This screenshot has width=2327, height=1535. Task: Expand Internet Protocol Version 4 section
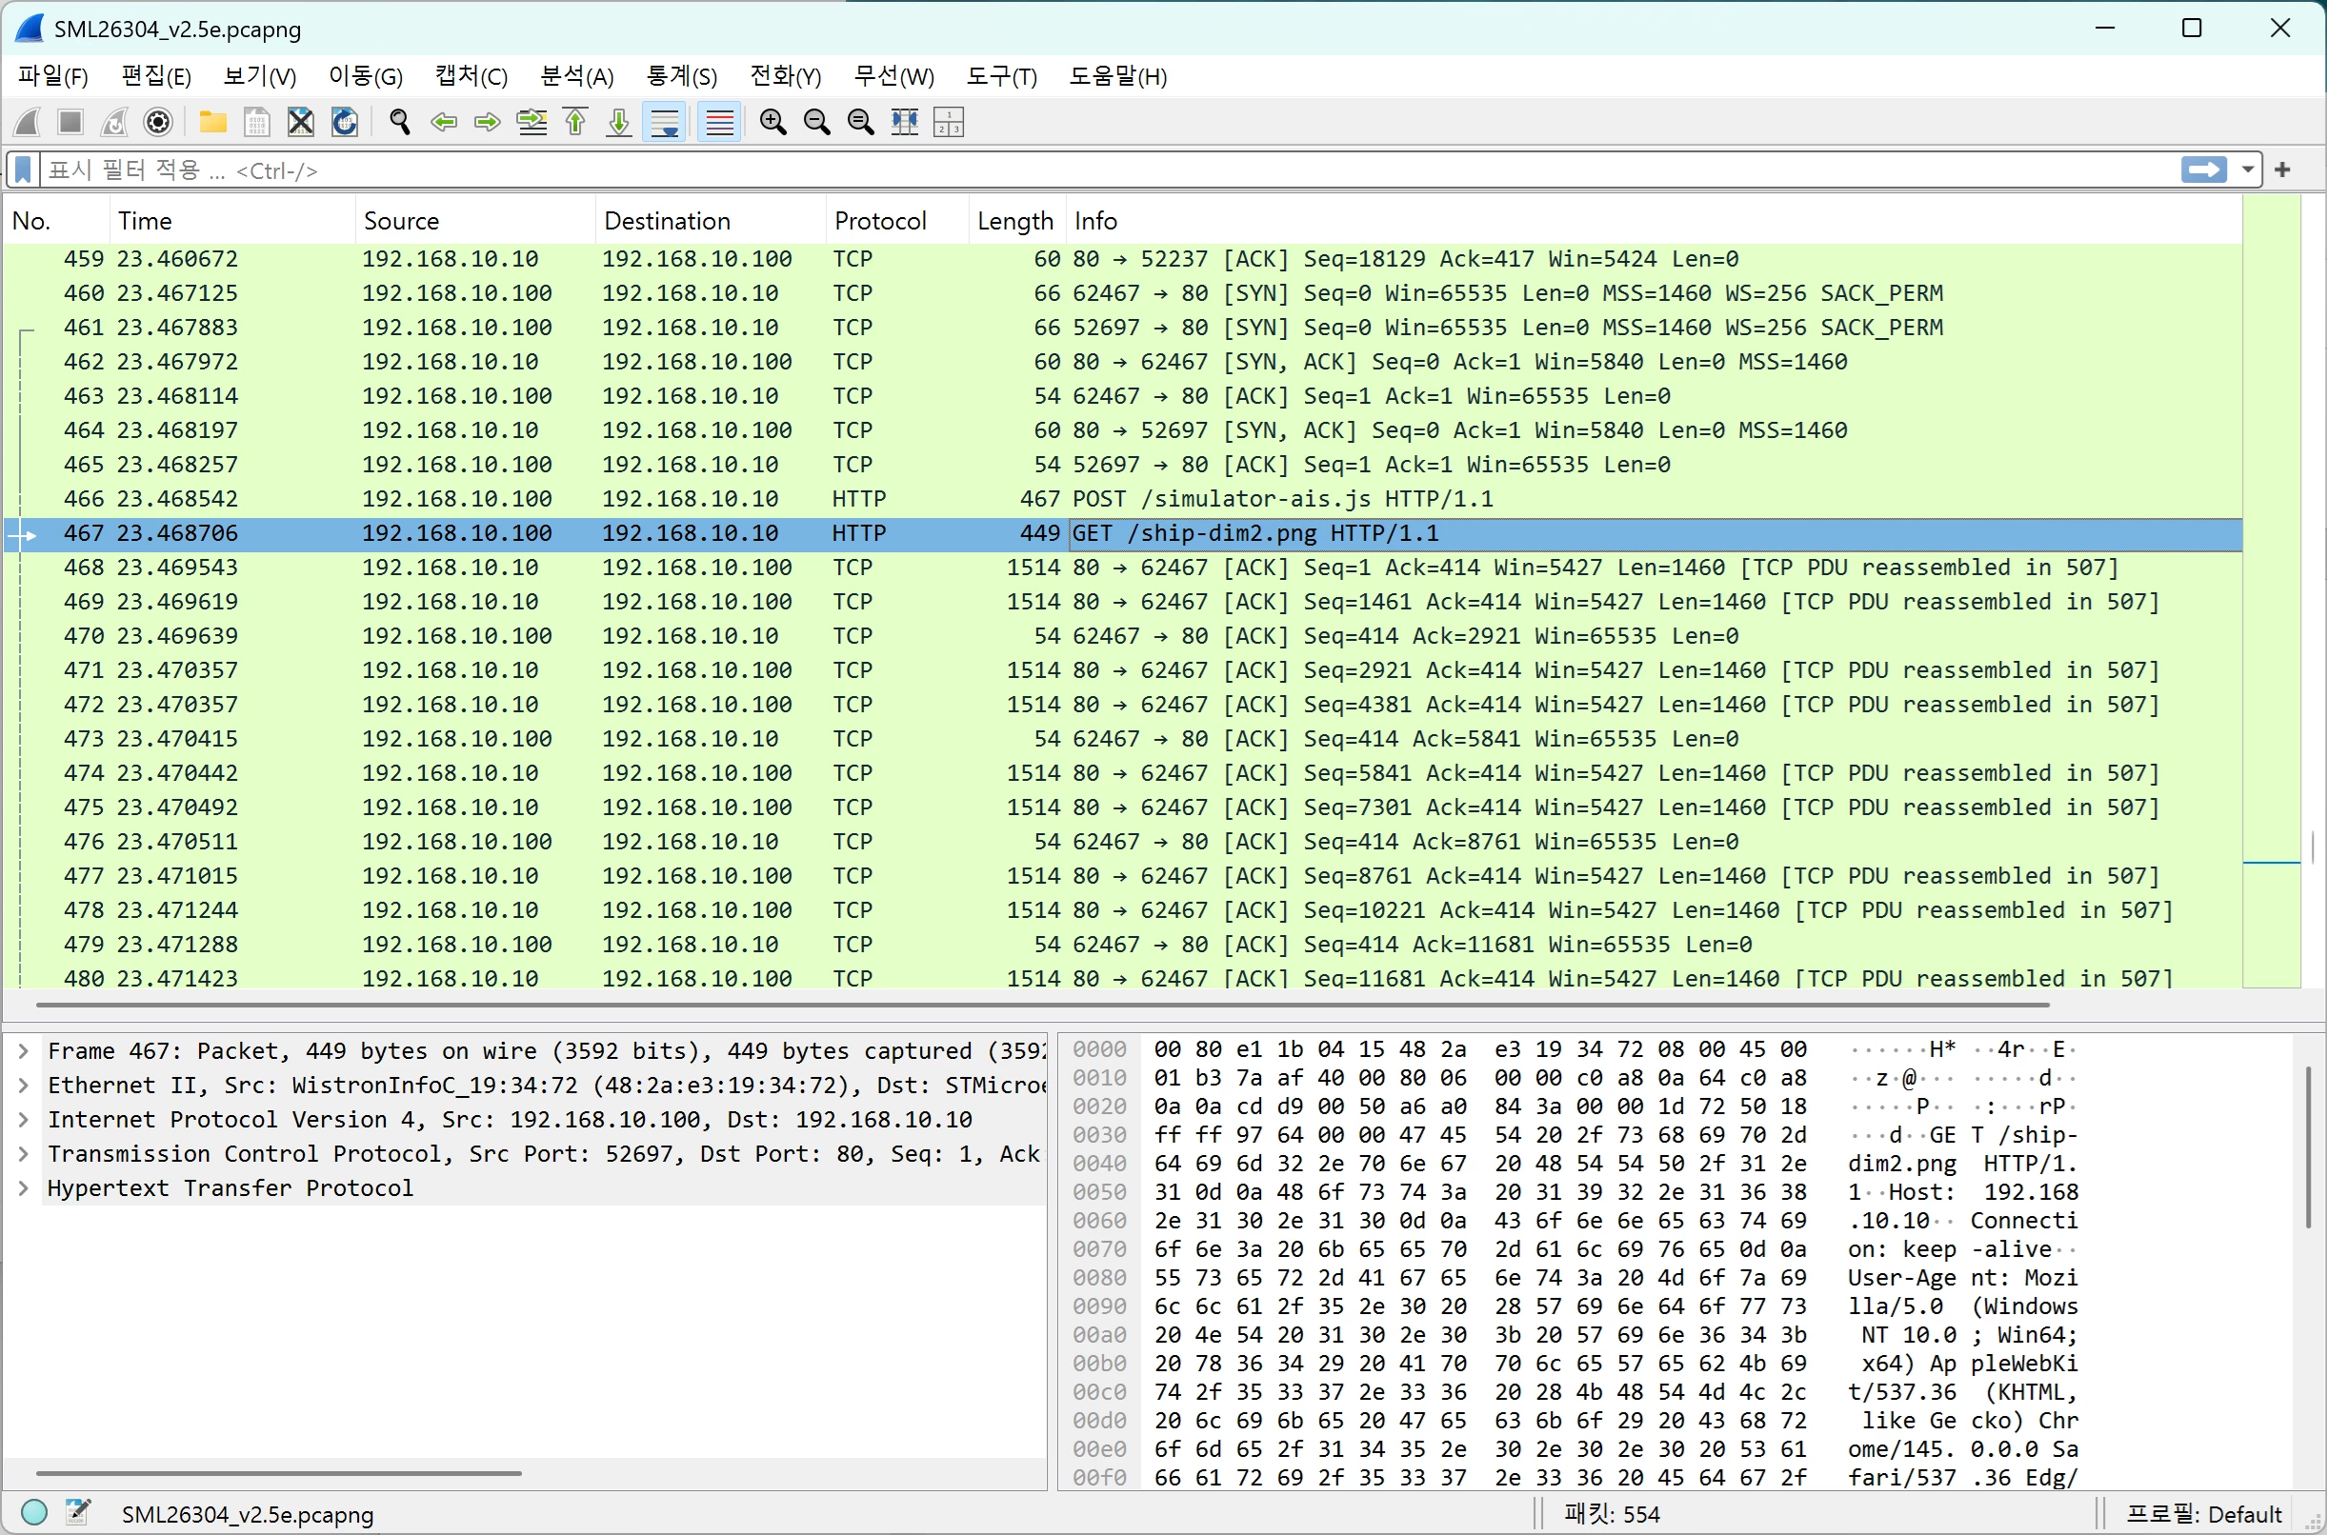coord(24,1120)
